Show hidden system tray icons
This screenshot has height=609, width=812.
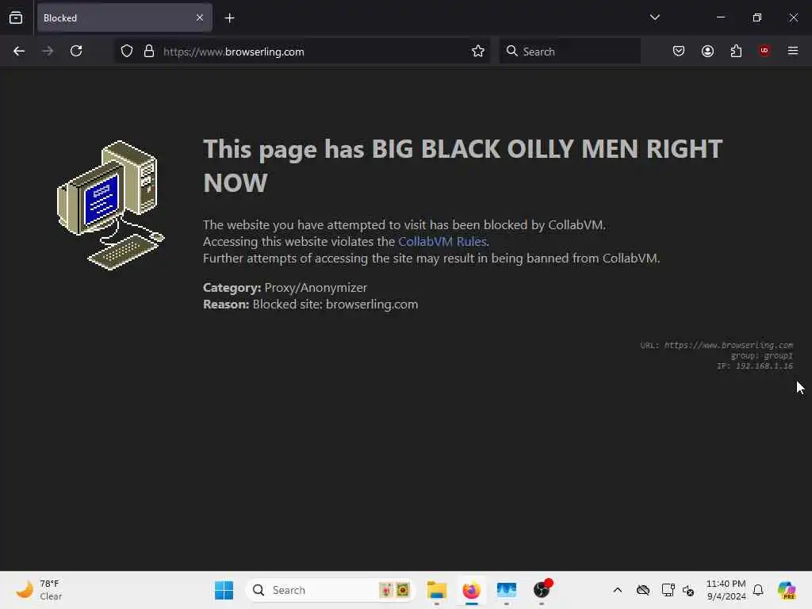617,590
